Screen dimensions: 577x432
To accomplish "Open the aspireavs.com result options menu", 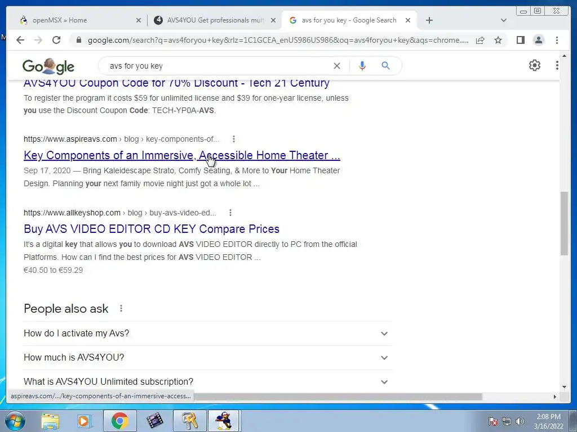I will click(x=234, y=139).
